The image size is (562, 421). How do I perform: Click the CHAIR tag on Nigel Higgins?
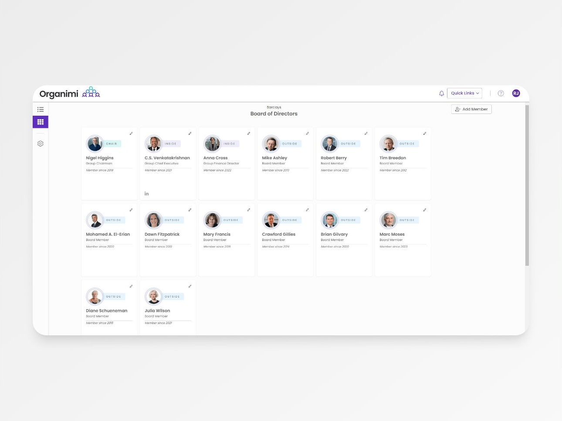[112, 144]
